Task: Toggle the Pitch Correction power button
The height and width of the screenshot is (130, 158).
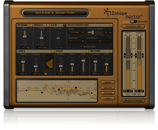Action: click(x=111, y=25)
